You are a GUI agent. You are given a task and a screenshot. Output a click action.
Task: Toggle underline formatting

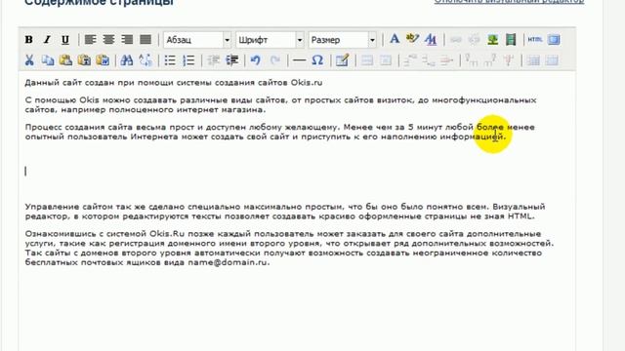pos(65,40)
